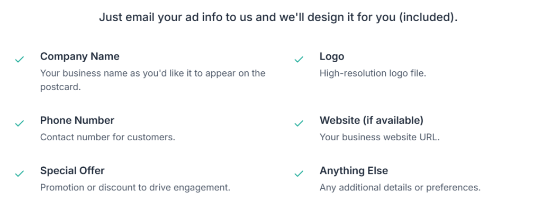Click the 'High-resolution logo file' description
The width and height of the screenshot is (542, 202).
373,73
